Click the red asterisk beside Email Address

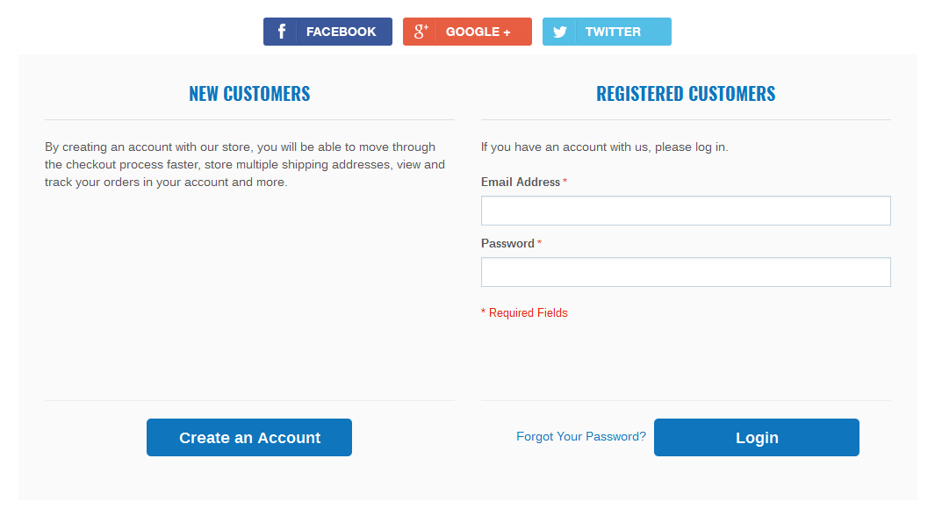click(x=565, y=183)
